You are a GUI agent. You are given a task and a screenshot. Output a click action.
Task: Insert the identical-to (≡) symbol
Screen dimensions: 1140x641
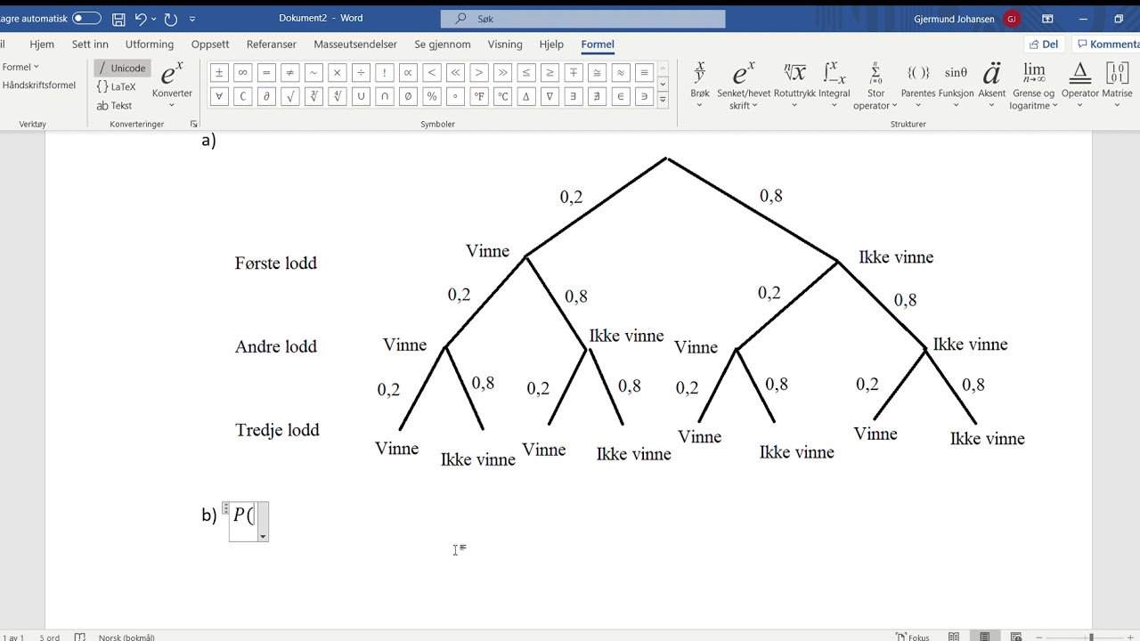(x=645, y=73)
